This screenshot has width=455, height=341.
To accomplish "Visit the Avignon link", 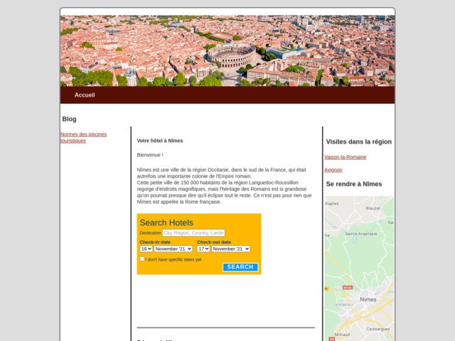I will point(333,170).
